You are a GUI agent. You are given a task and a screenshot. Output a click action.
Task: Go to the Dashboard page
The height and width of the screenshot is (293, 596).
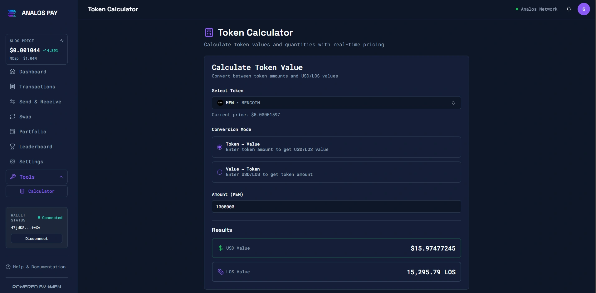point(32,72)
